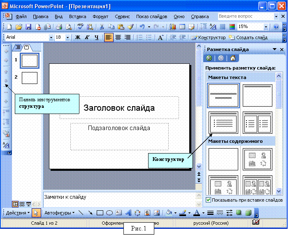Open the Автофигуры shapes dropdown

tap(60, 213)
